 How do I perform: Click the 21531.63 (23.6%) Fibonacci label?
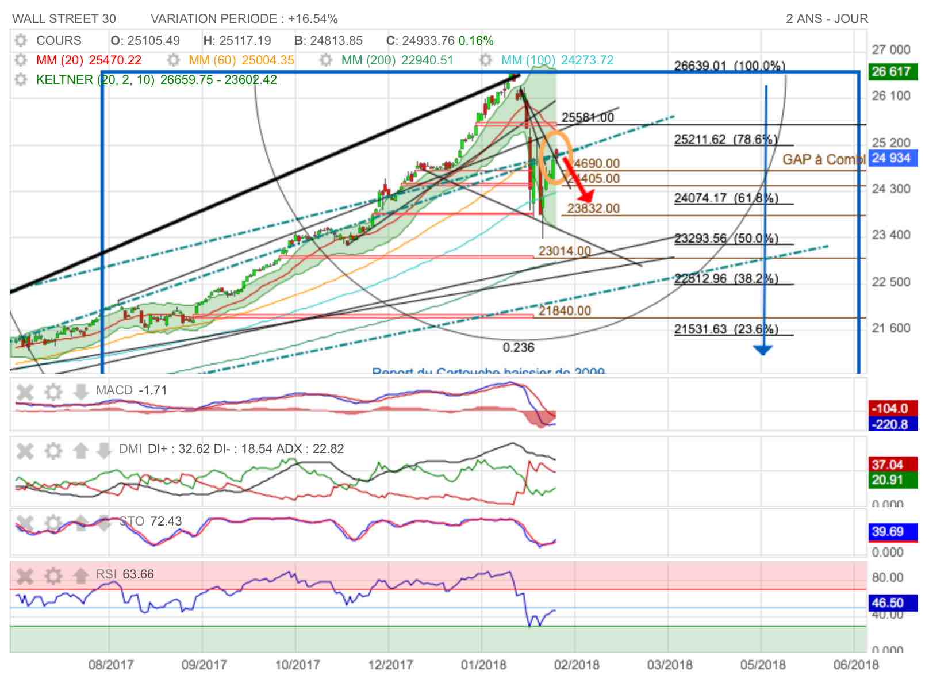[x=726, y=329]
